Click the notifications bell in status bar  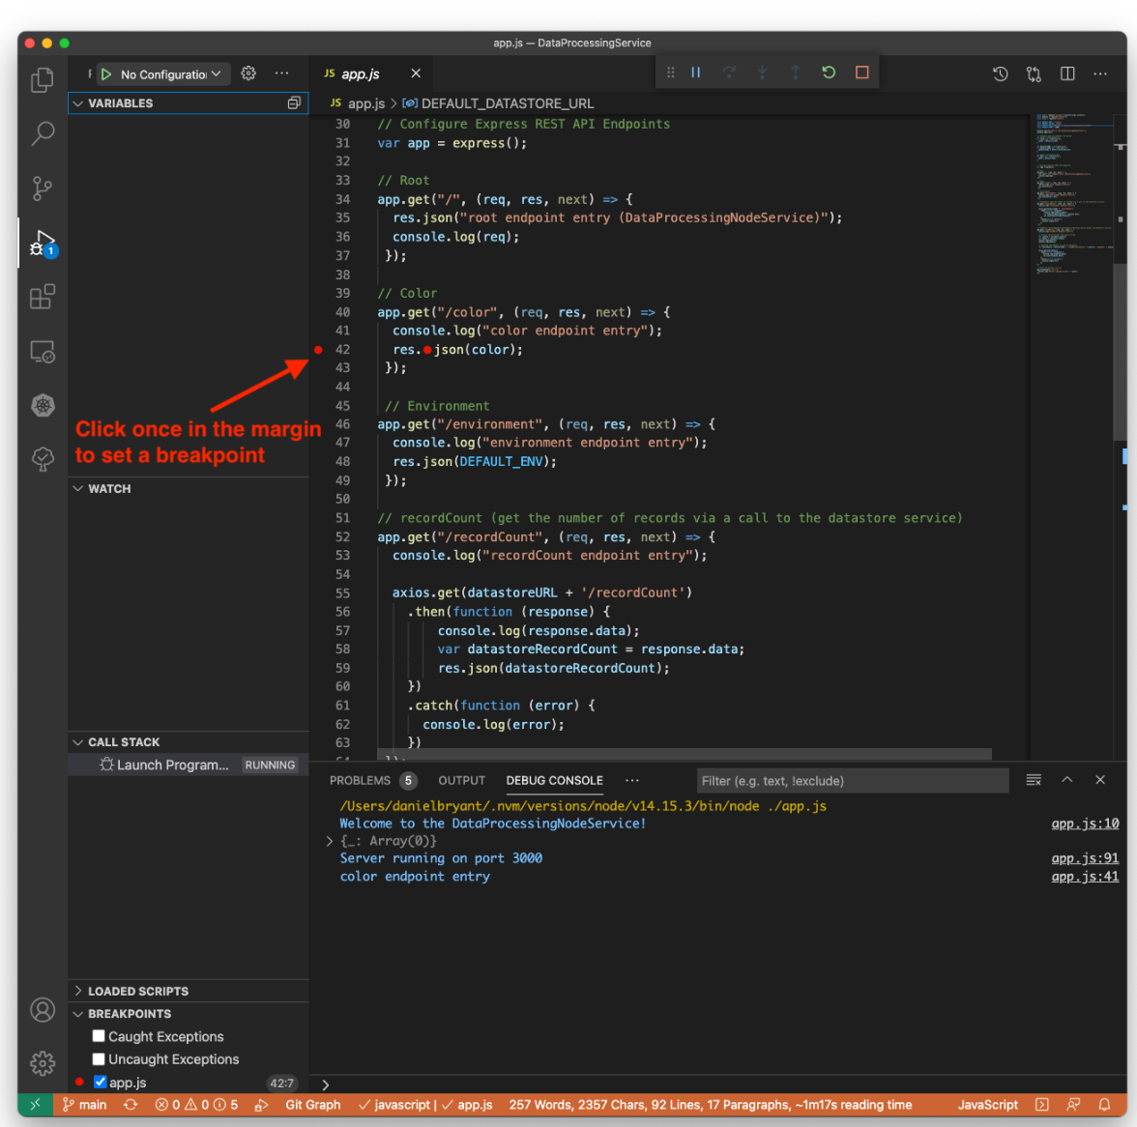click(1104, 1105)
